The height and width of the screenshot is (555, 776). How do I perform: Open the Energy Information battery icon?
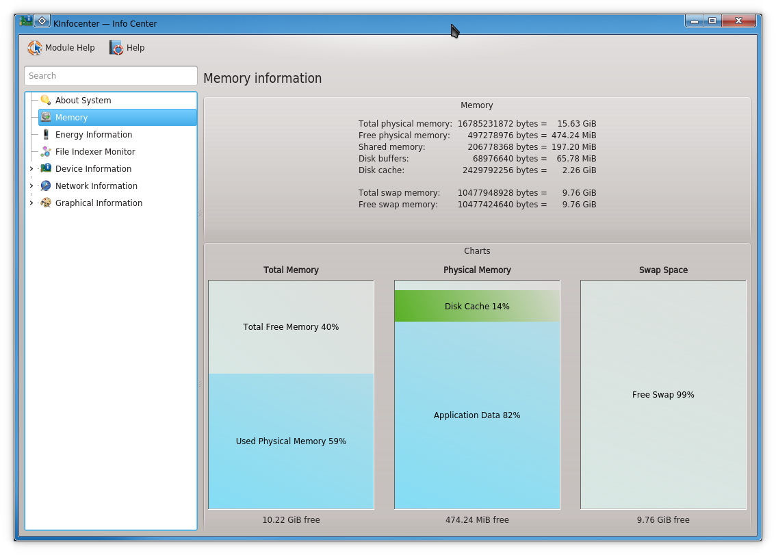click(x=46, y=135)
